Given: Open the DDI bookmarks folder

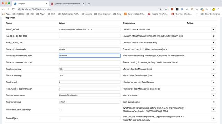Looking at the screenshot, I should [30, 14].
